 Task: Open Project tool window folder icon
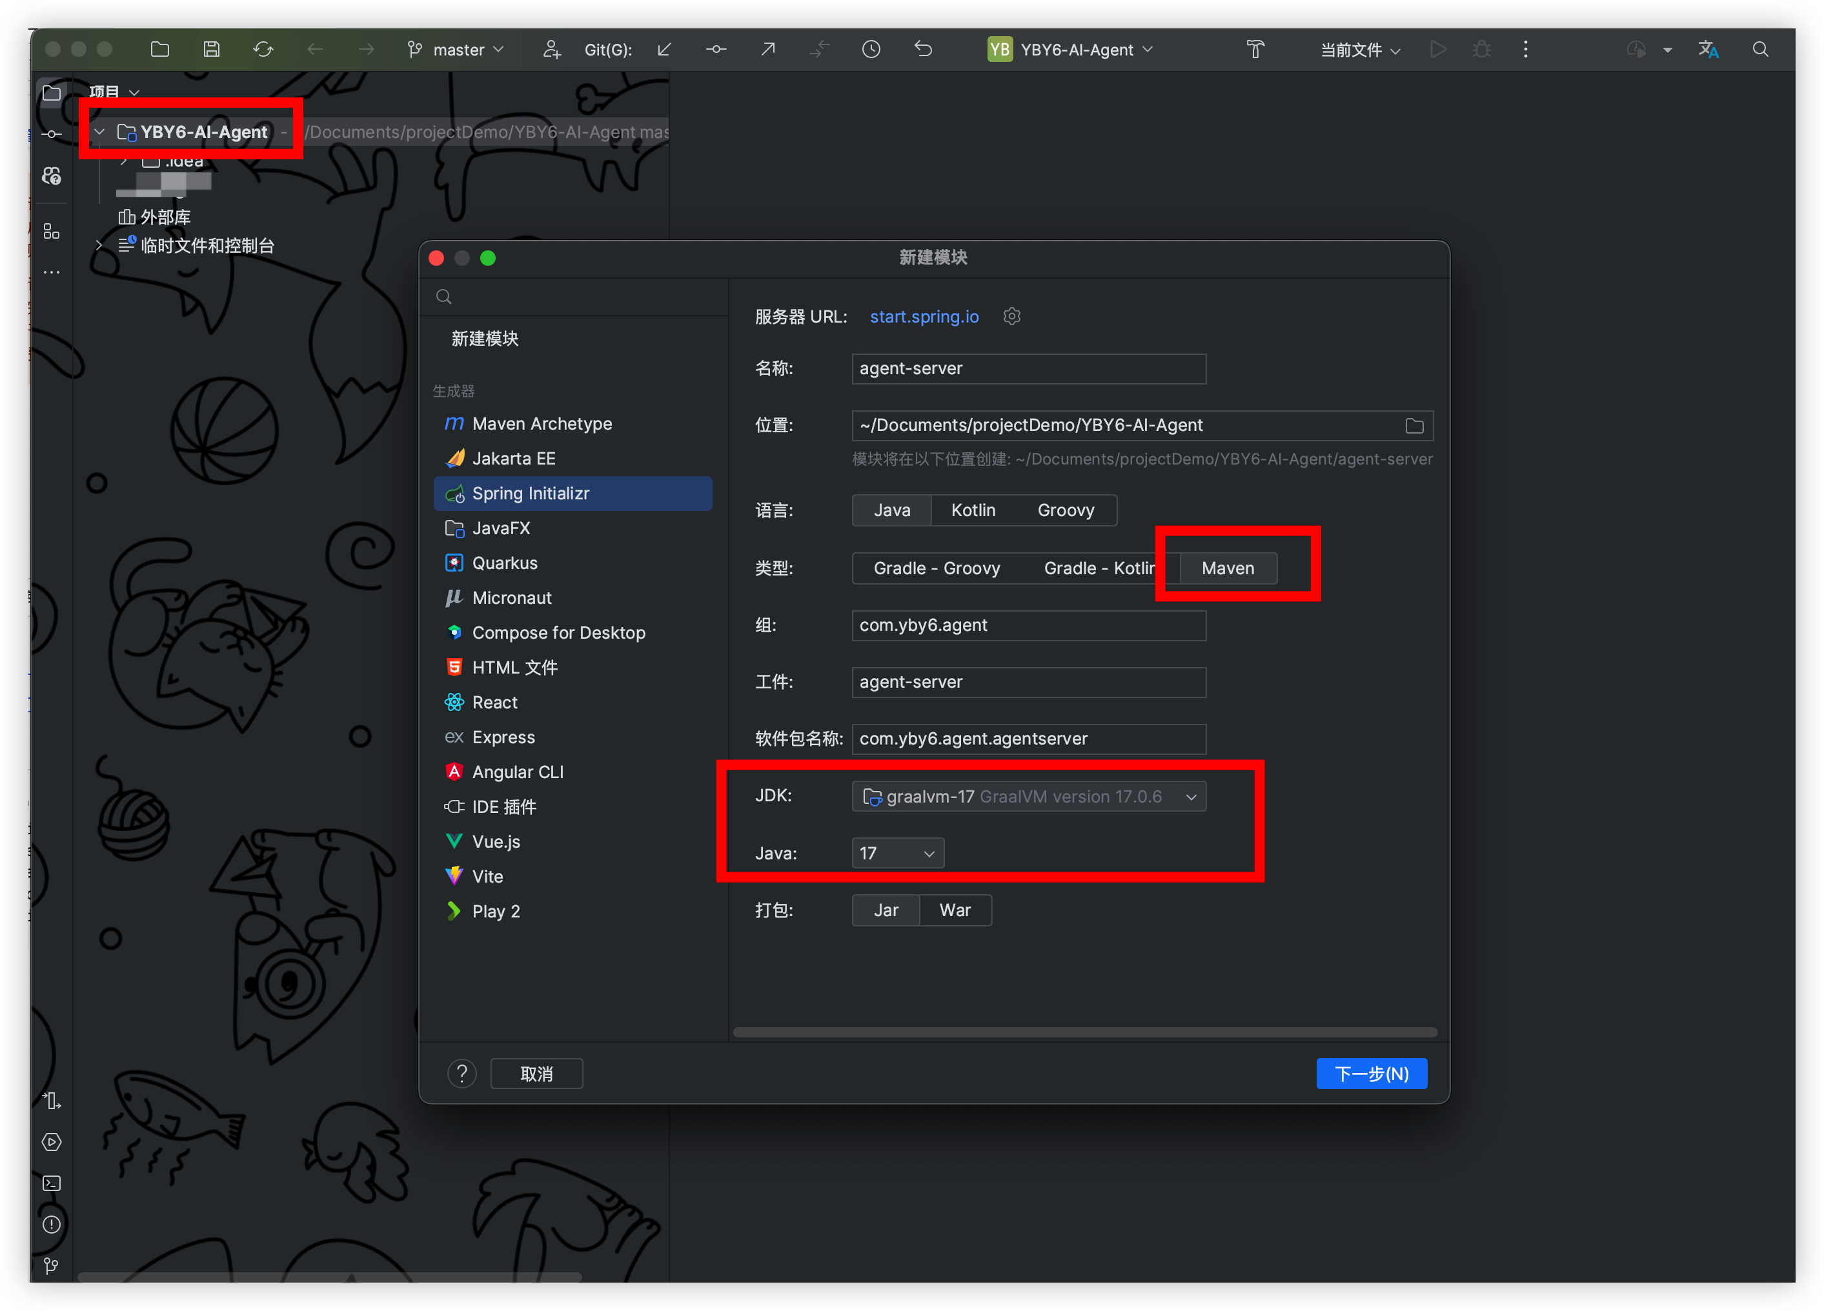(52, 92)
